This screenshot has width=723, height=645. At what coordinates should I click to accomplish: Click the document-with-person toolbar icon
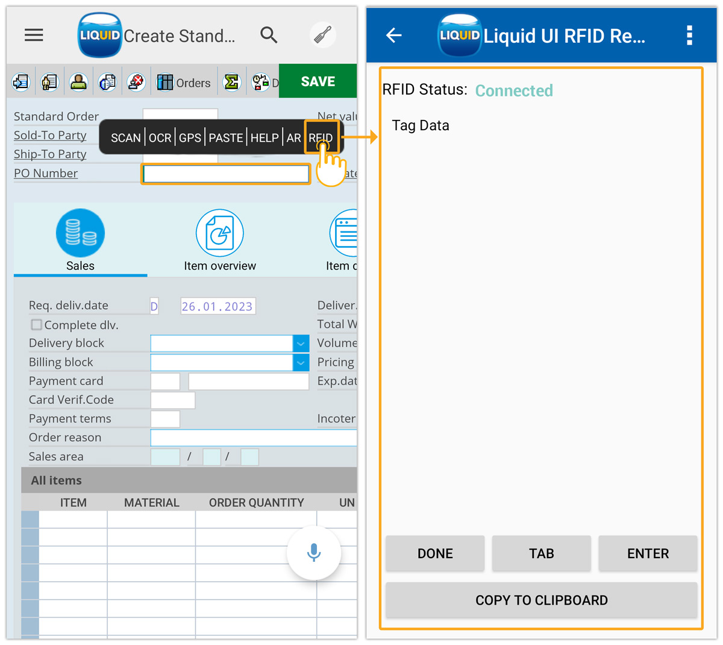coord(49,81)
